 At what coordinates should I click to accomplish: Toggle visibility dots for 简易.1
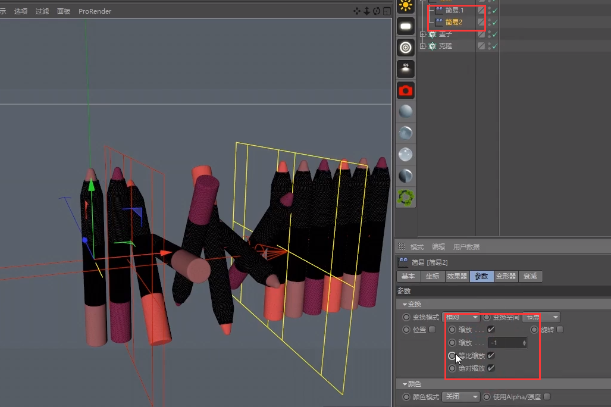pyautogui.click(x=490, y=11)
